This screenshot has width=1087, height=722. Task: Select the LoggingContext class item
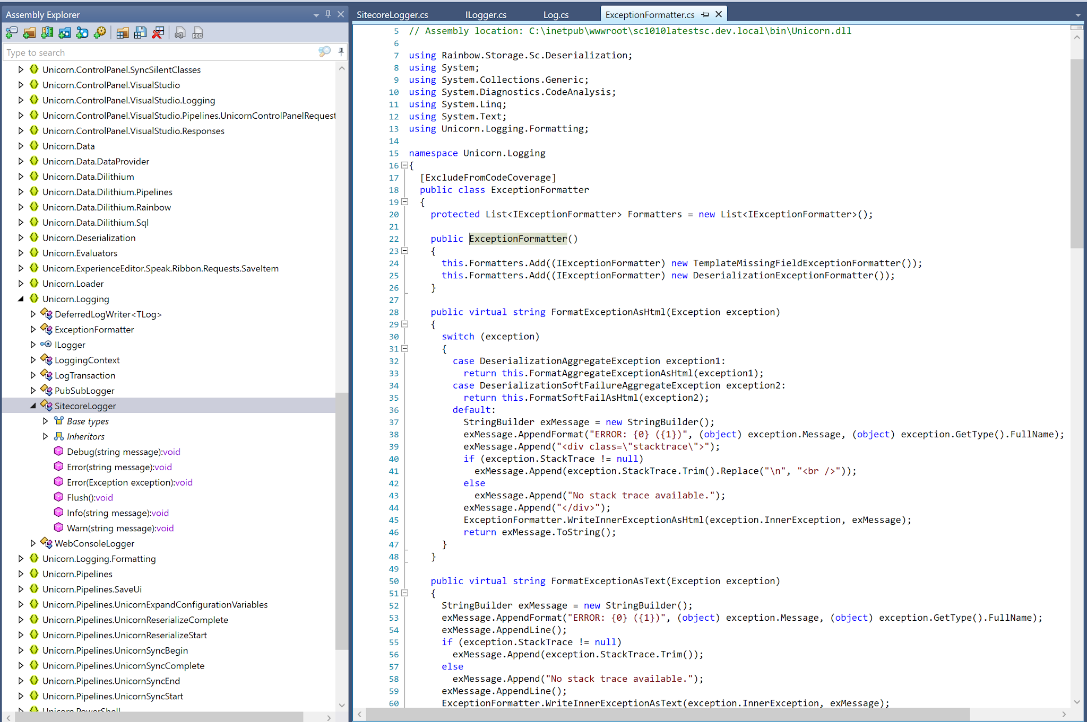(87, 360)
